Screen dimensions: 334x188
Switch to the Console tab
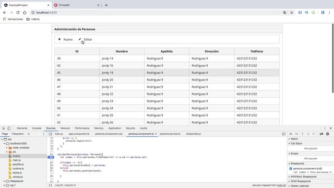(x=37, y=128)
